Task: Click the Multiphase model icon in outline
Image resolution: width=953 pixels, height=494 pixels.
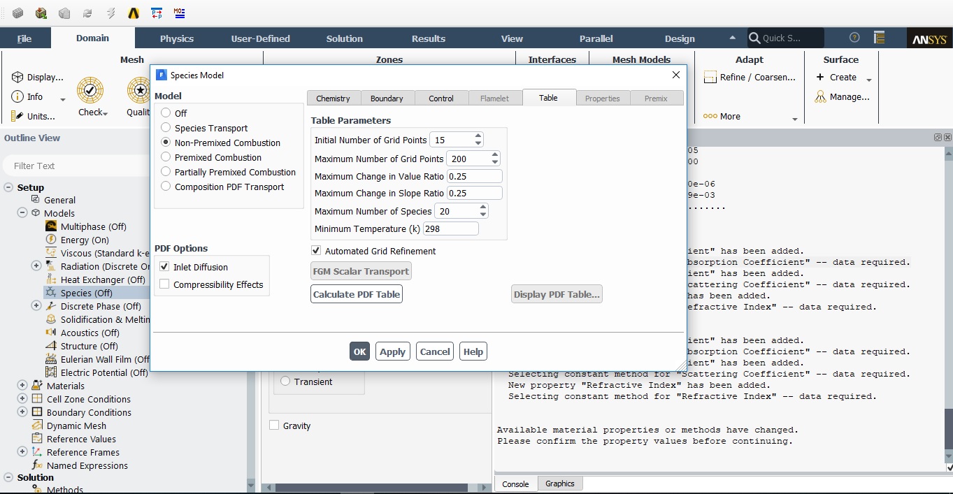Action: (x=51, y=226)
